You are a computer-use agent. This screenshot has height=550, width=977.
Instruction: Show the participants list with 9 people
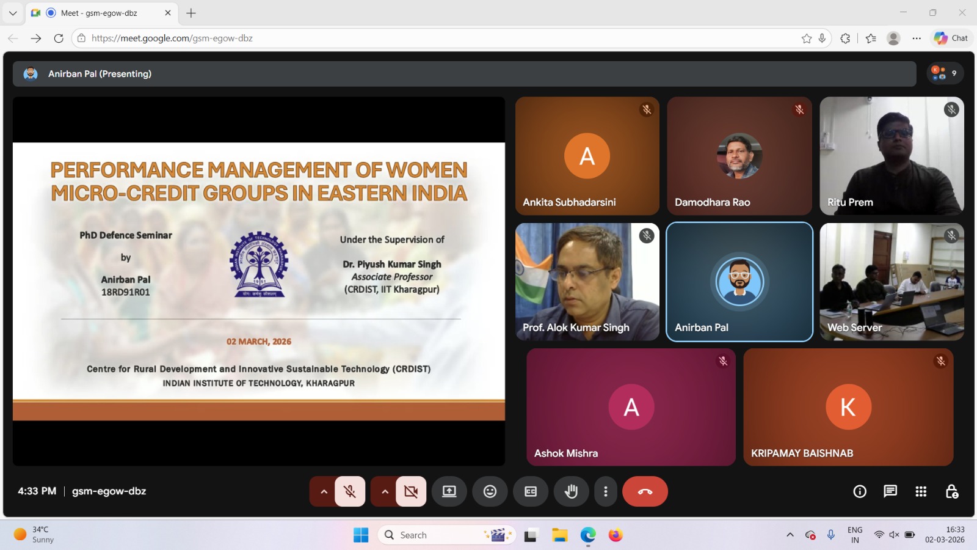pos(945,73)
